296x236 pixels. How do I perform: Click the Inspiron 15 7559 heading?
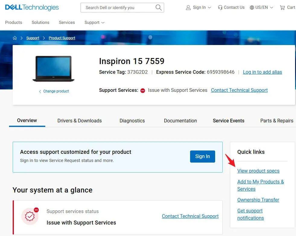132,61
